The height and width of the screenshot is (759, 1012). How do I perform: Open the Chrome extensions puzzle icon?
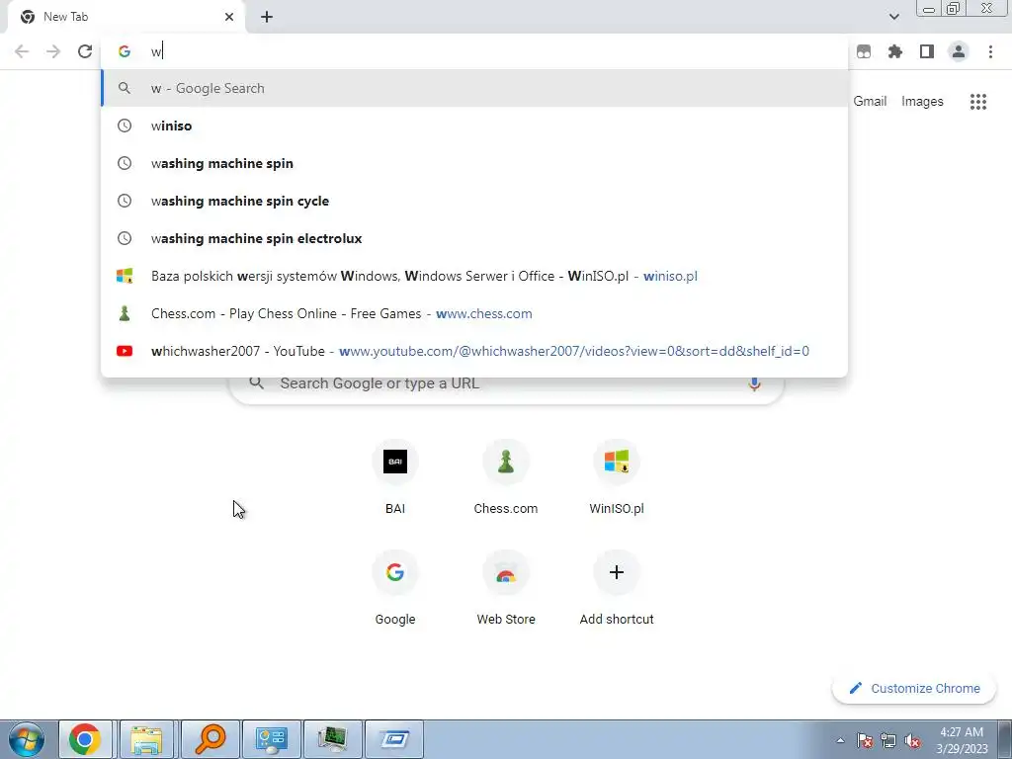click(895, 51)
